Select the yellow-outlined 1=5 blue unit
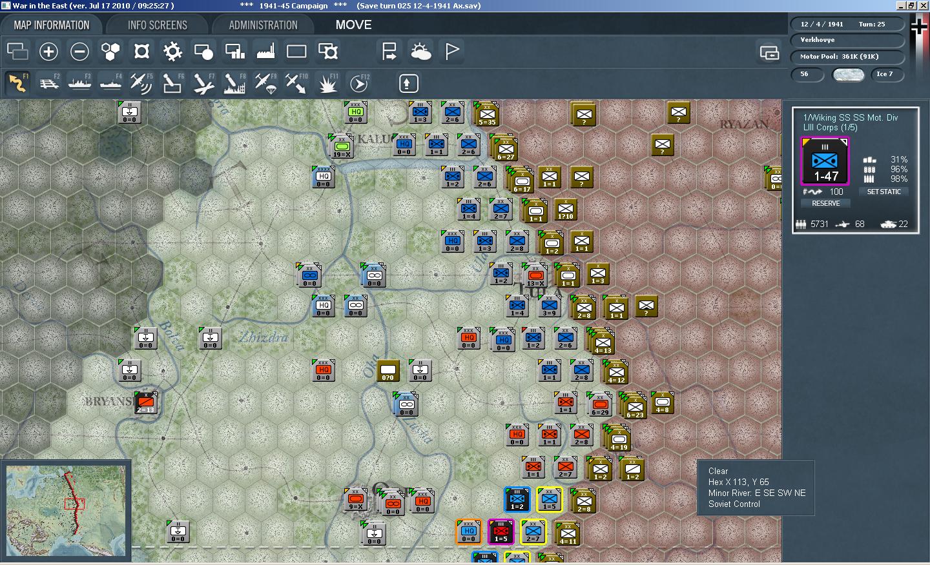Image resolution: width=930 pixels, height=565 pixels. click(x=550, y=500)
